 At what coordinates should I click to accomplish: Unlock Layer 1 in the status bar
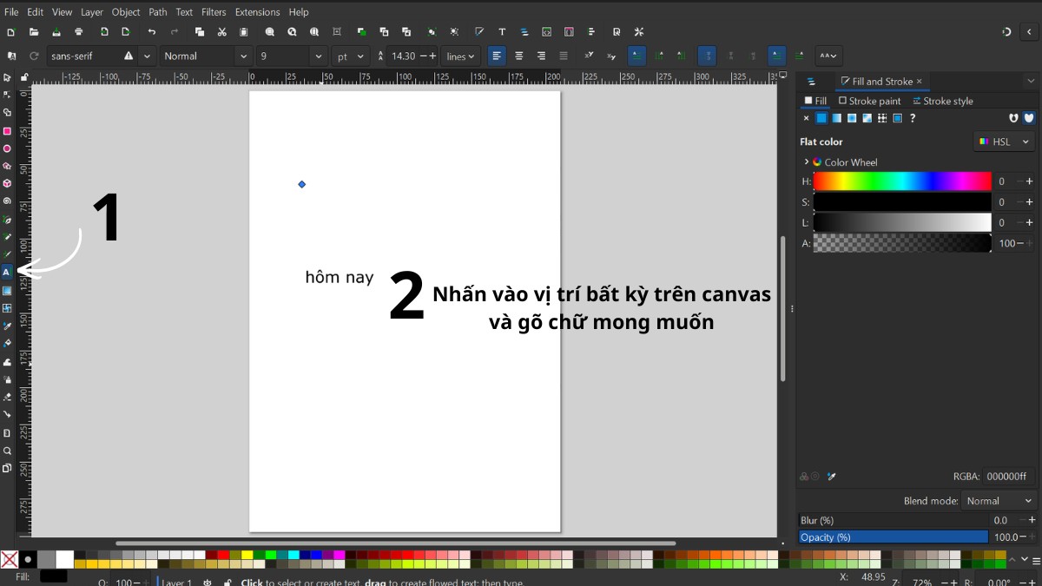228,582
